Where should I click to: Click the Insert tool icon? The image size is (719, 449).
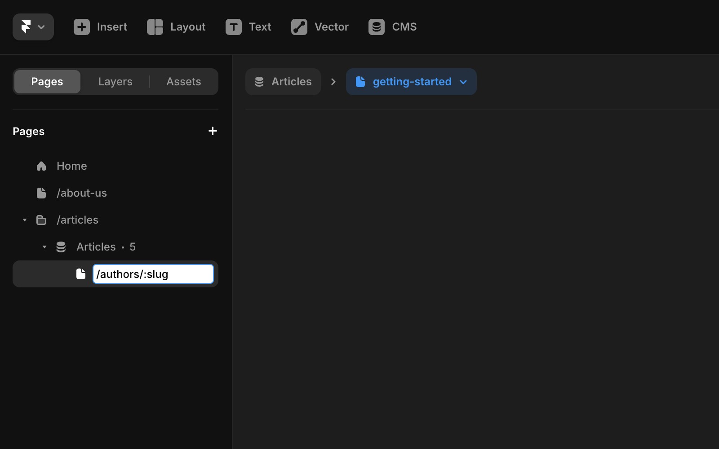(x=81, y=27)
